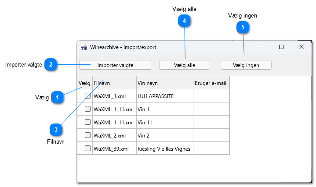The height and width of the screenshot is (187, 316).
Task: Tick the checkbox in the Vin 1 row
Action: [87, 109]
